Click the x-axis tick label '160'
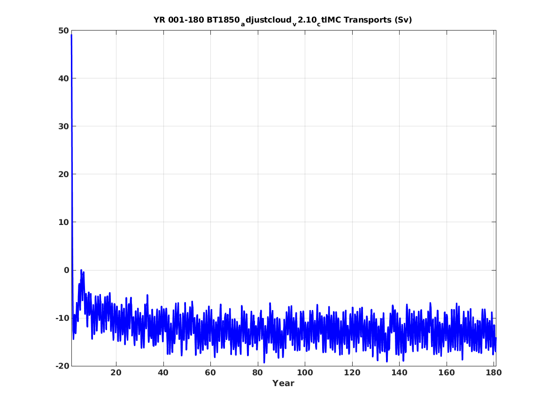 (x=447, y=372)
